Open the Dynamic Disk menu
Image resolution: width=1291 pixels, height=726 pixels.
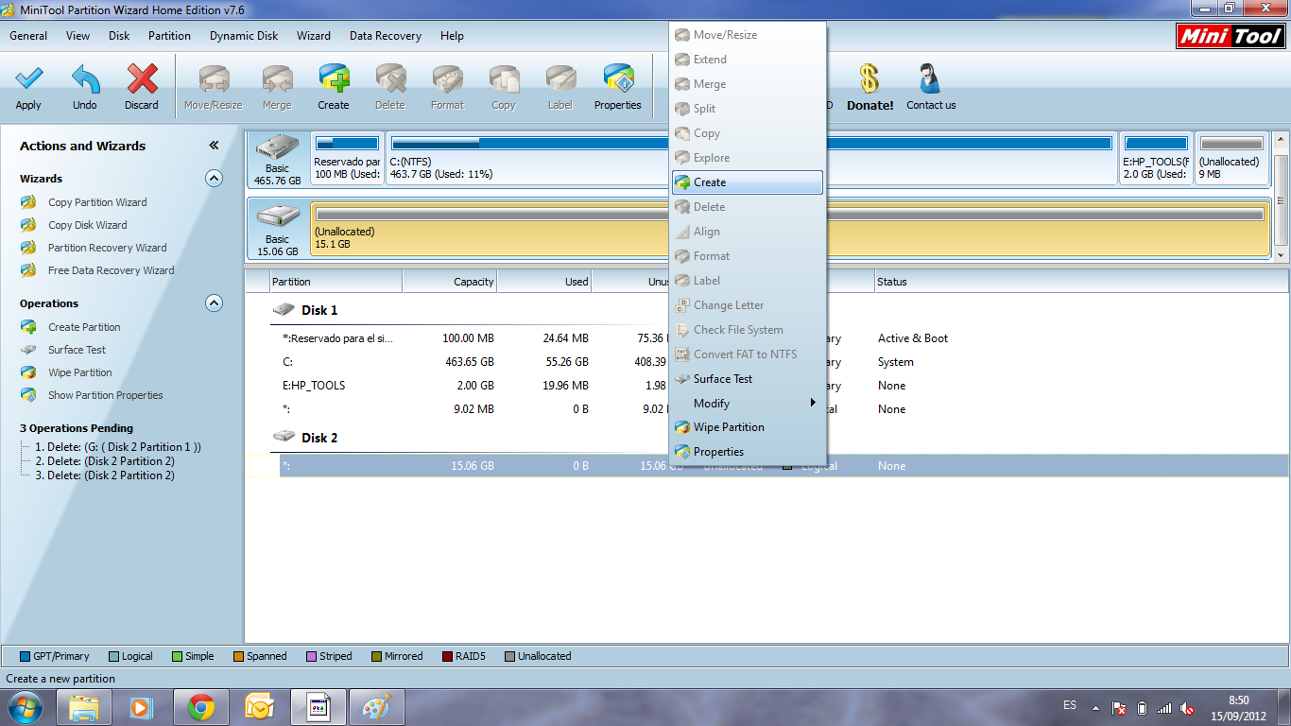click(x=244, y=36)
